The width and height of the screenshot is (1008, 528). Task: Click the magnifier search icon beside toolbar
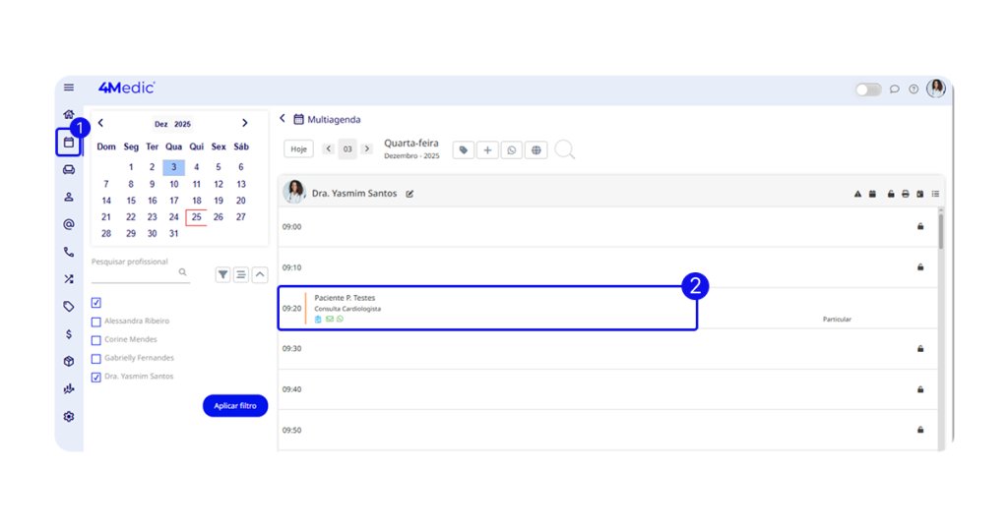coord(565,149)
